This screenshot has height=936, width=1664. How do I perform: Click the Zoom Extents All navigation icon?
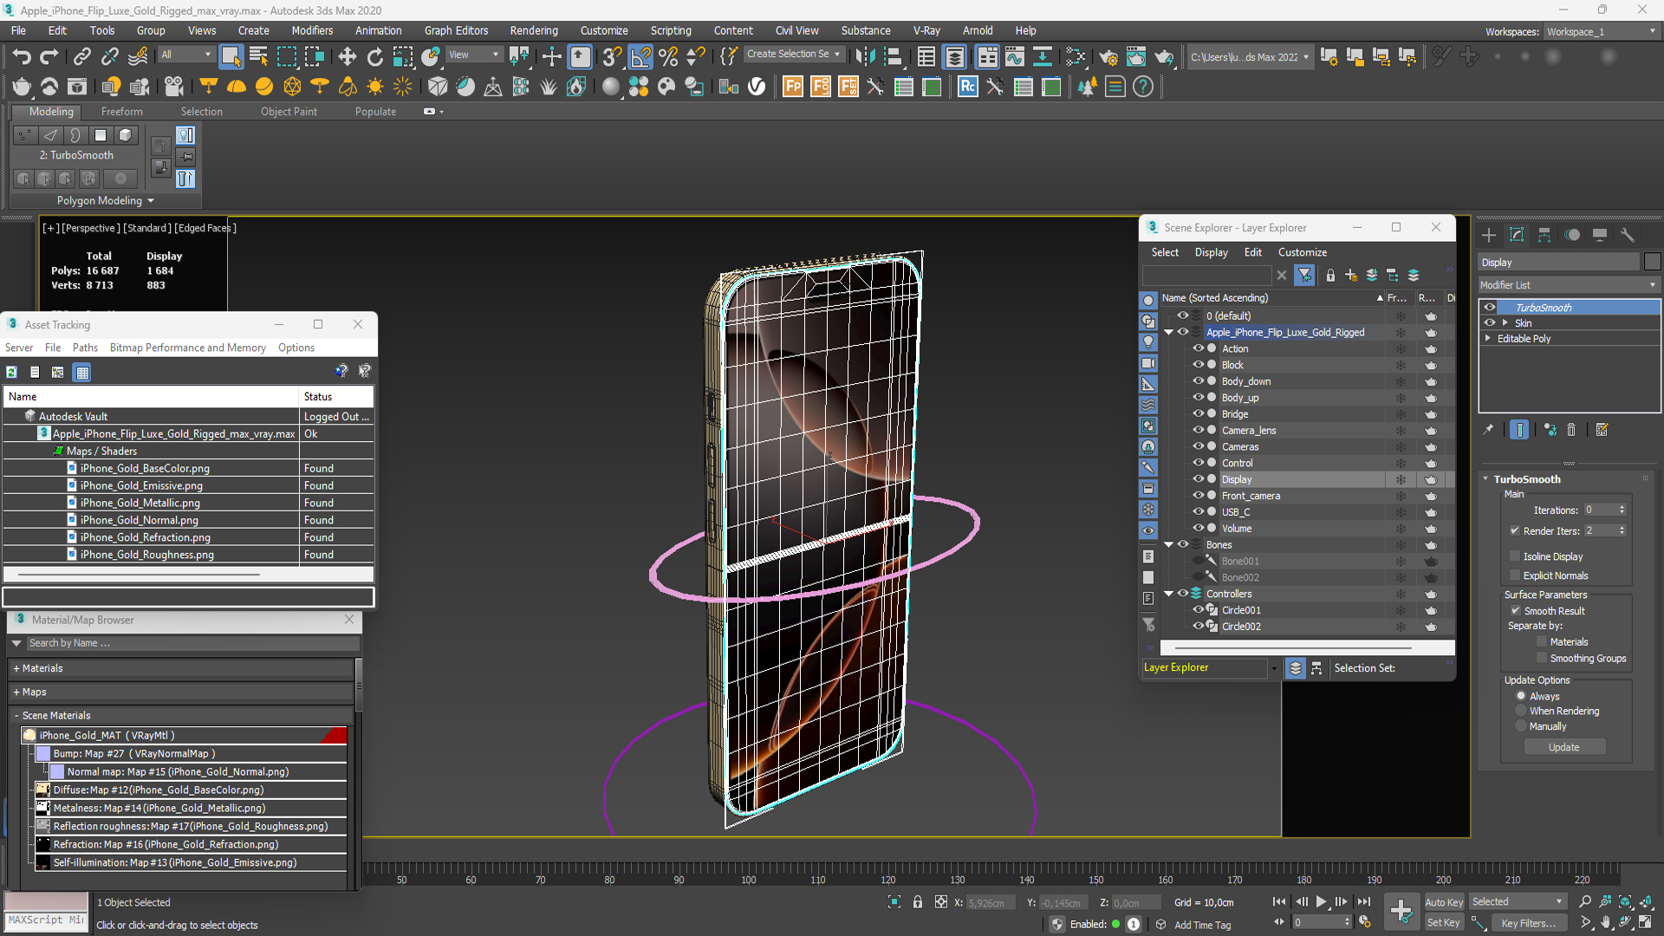point(1646,902)
